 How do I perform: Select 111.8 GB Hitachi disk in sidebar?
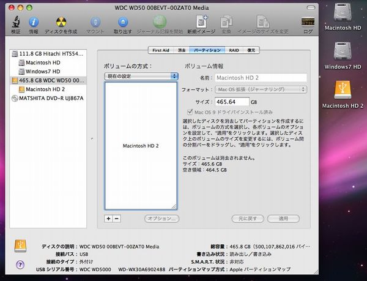tap(48, 54)
